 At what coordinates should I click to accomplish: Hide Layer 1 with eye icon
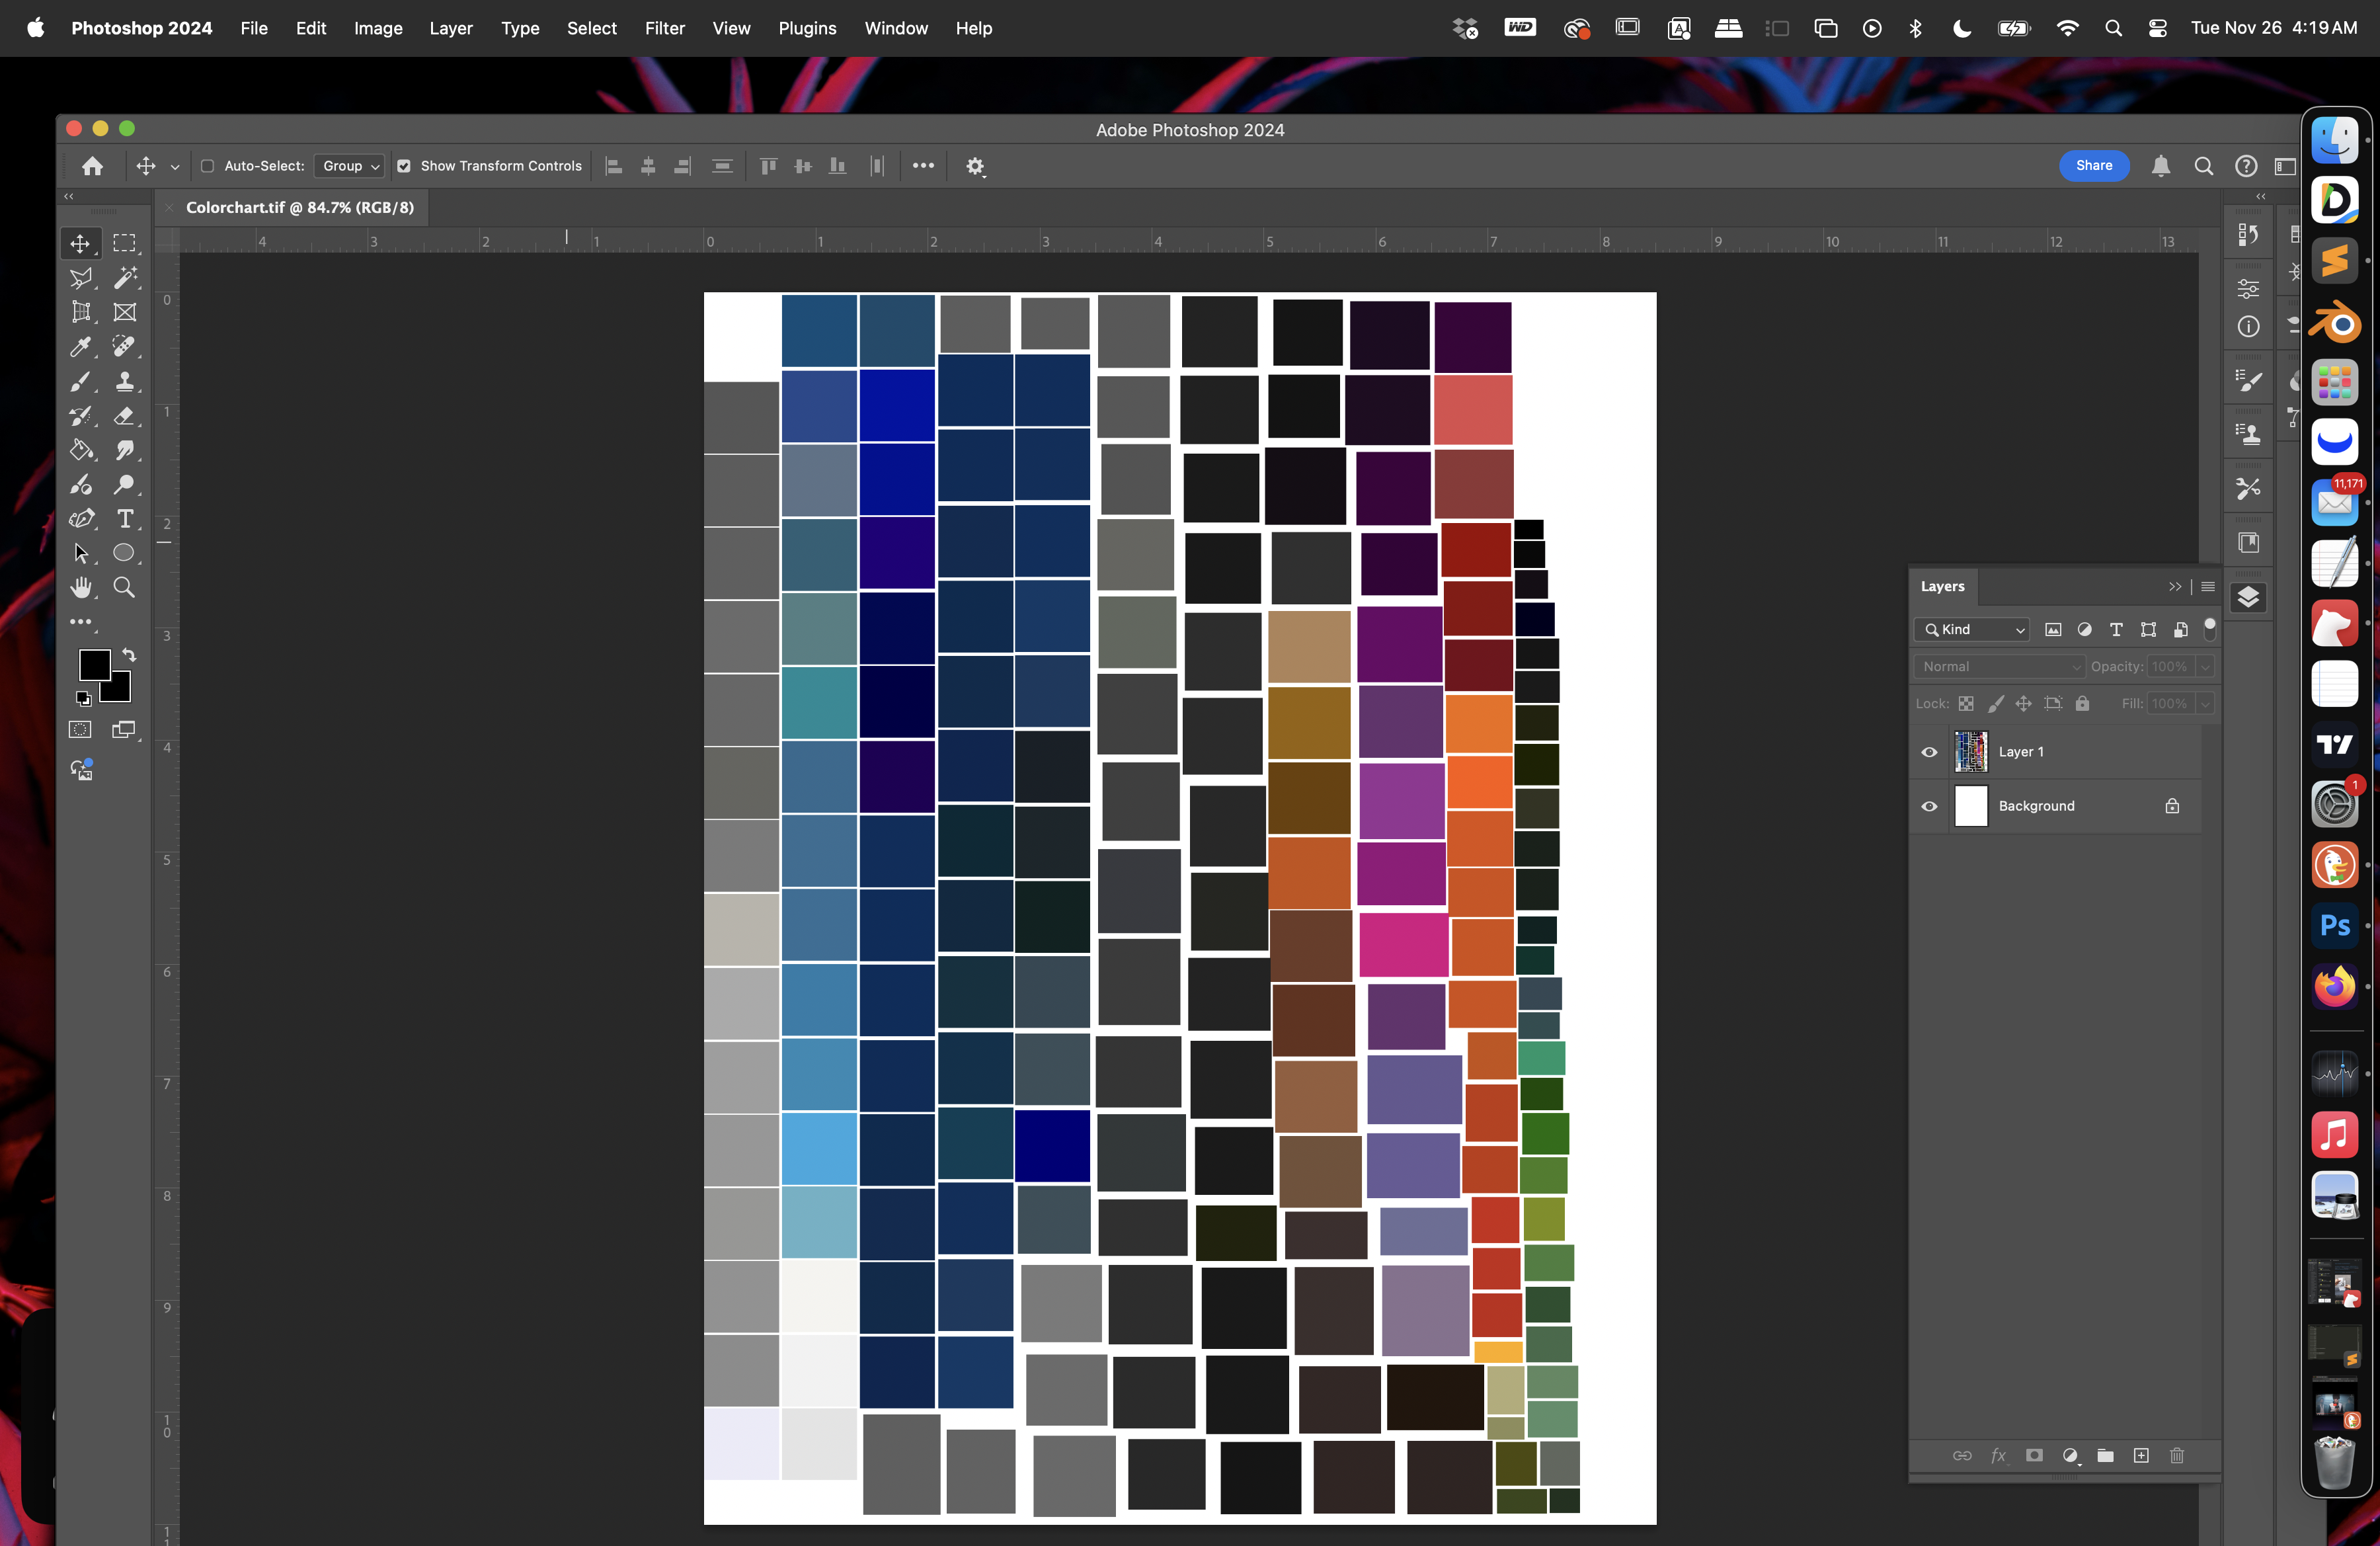[1929, 752]
